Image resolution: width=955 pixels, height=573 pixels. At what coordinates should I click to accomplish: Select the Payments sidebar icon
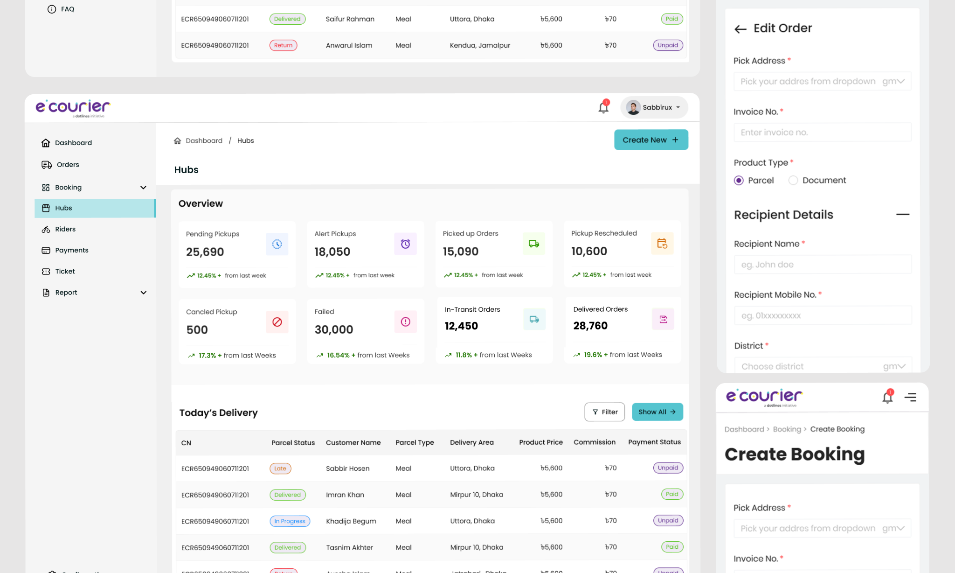pyautogui.click(x=46, y=250)
